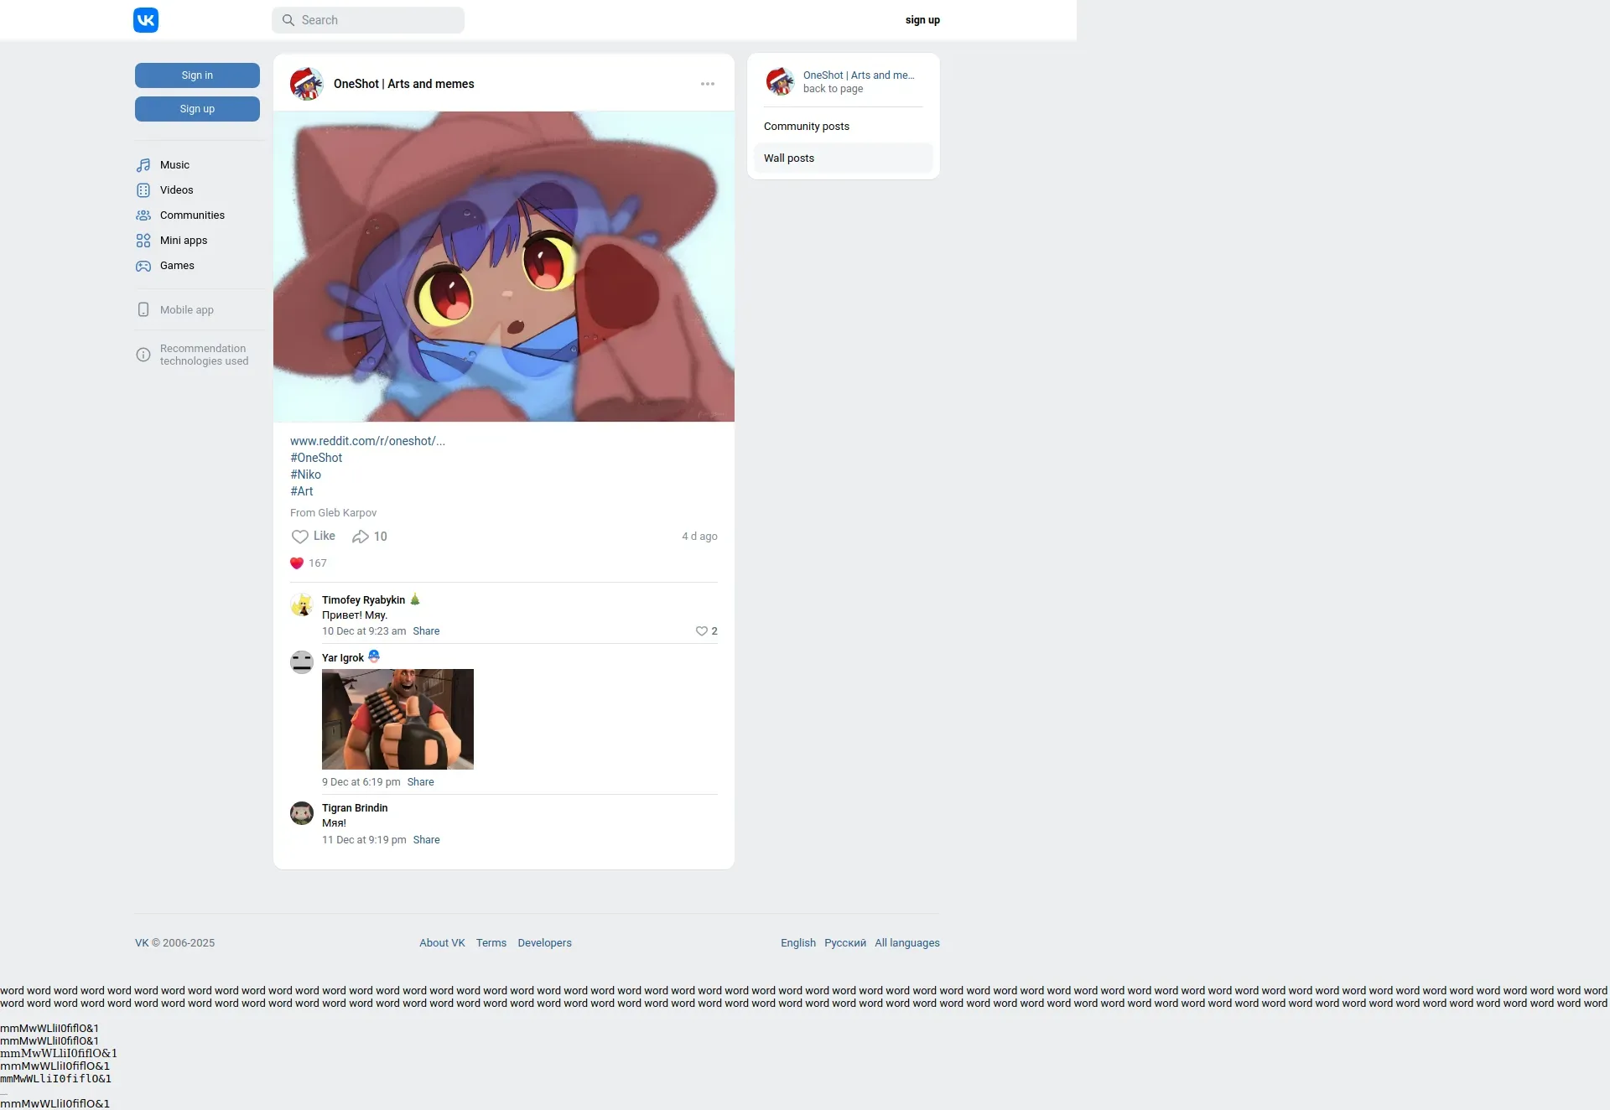Open Videos from the sidebar
The width and height of the screenshot is (1610, 1110).
176,190
